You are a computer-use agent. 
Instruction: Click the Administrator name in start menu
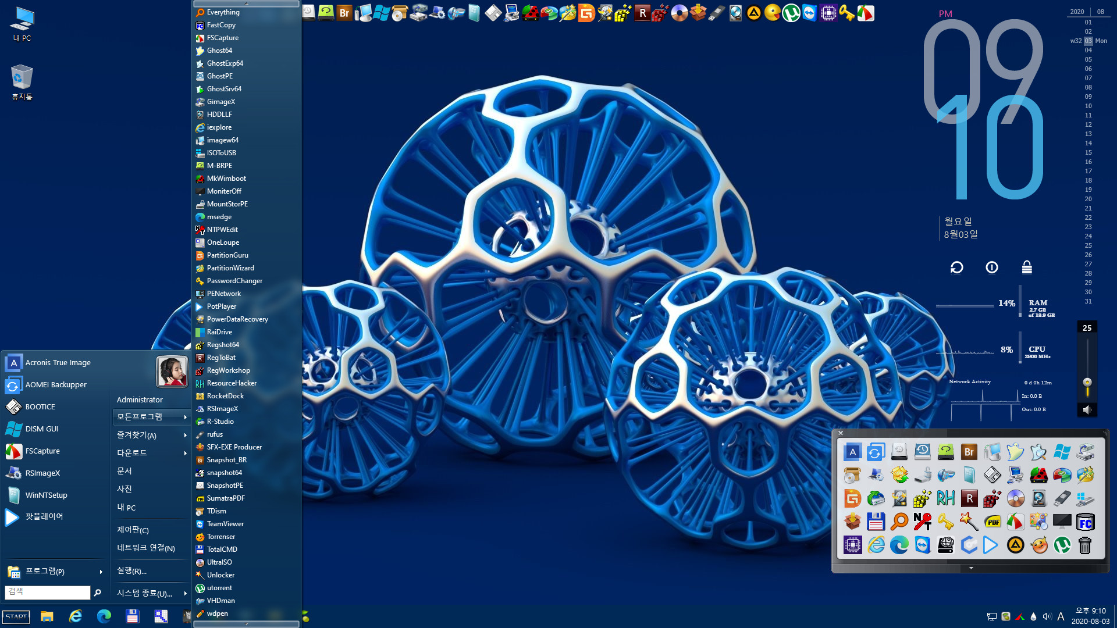tap(140, 400)
